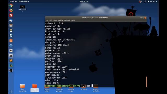This screenshot has height=94, width=167.
Task: Click the 'sudo' command at the prompt
Action: tap(88, 86)
